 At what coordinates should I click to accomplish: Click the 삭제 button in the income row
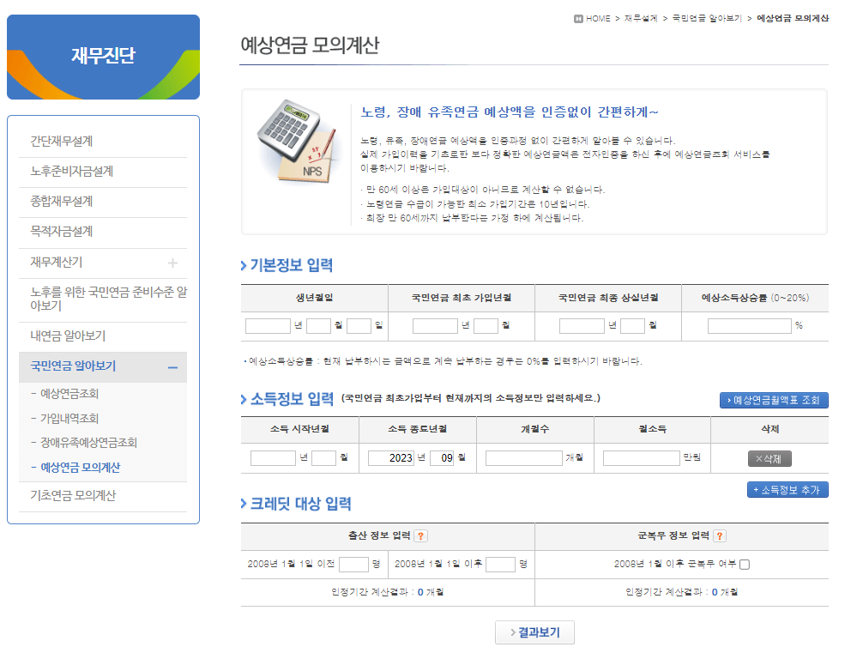click(769, 457)
